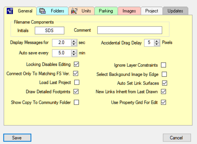
Task: Toggle Auto Set Link Surfaces checkbox
Action: [164, 83]
